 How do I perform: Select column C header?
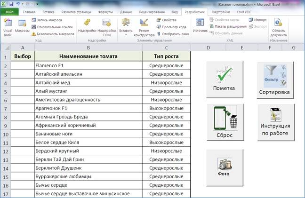click(x=167, y=48)
